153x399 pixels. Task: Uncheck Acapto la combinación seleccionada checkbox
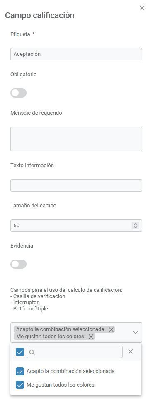click(x=20, y=371)
